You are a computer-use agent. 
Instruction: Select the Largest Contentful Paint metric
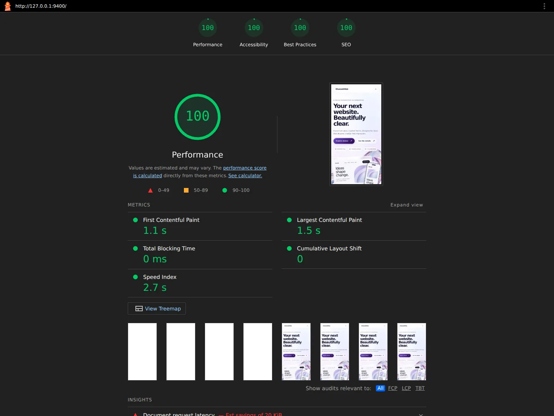(x=354, y=226)
